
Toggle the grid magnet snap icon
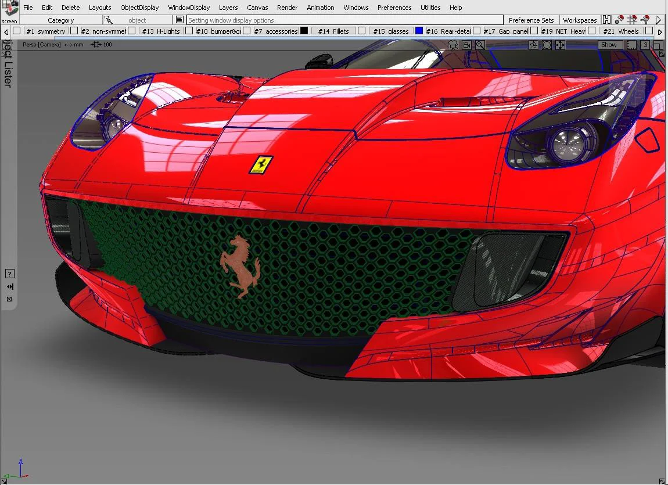632,20
